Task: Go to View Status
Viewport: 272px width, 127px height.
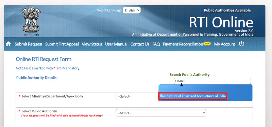Action: click(x=92, y=44)
